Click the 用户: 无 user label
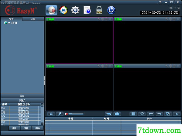Screen dimensions: 182x136 (x=174, y=8)
